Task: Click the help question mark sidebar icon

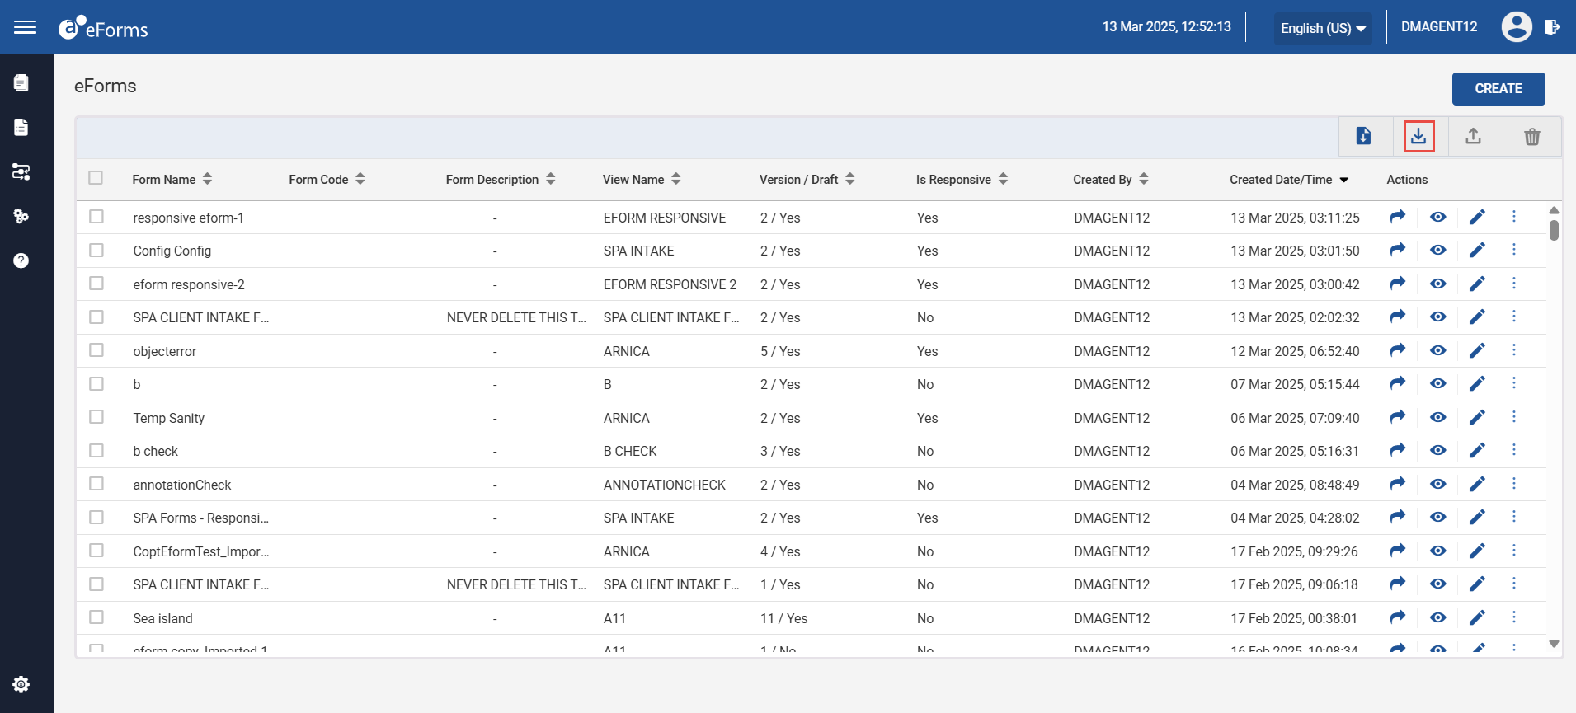Action: pos(21,260)
